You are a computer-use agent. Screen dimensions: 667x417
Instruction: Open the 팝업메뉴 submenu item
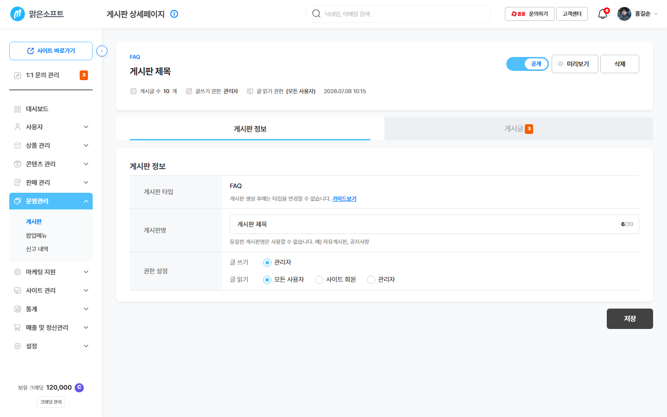coord(36,236)
